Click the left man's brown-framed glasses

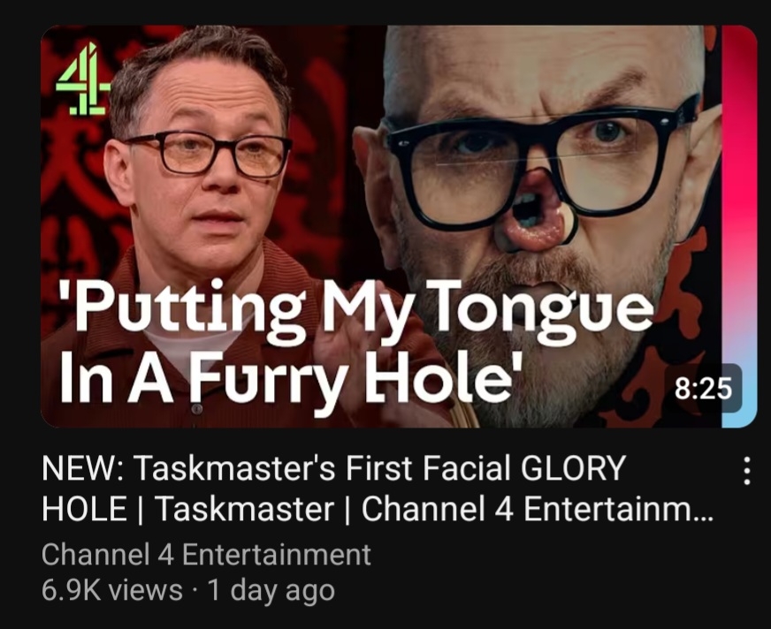[207, 155]
